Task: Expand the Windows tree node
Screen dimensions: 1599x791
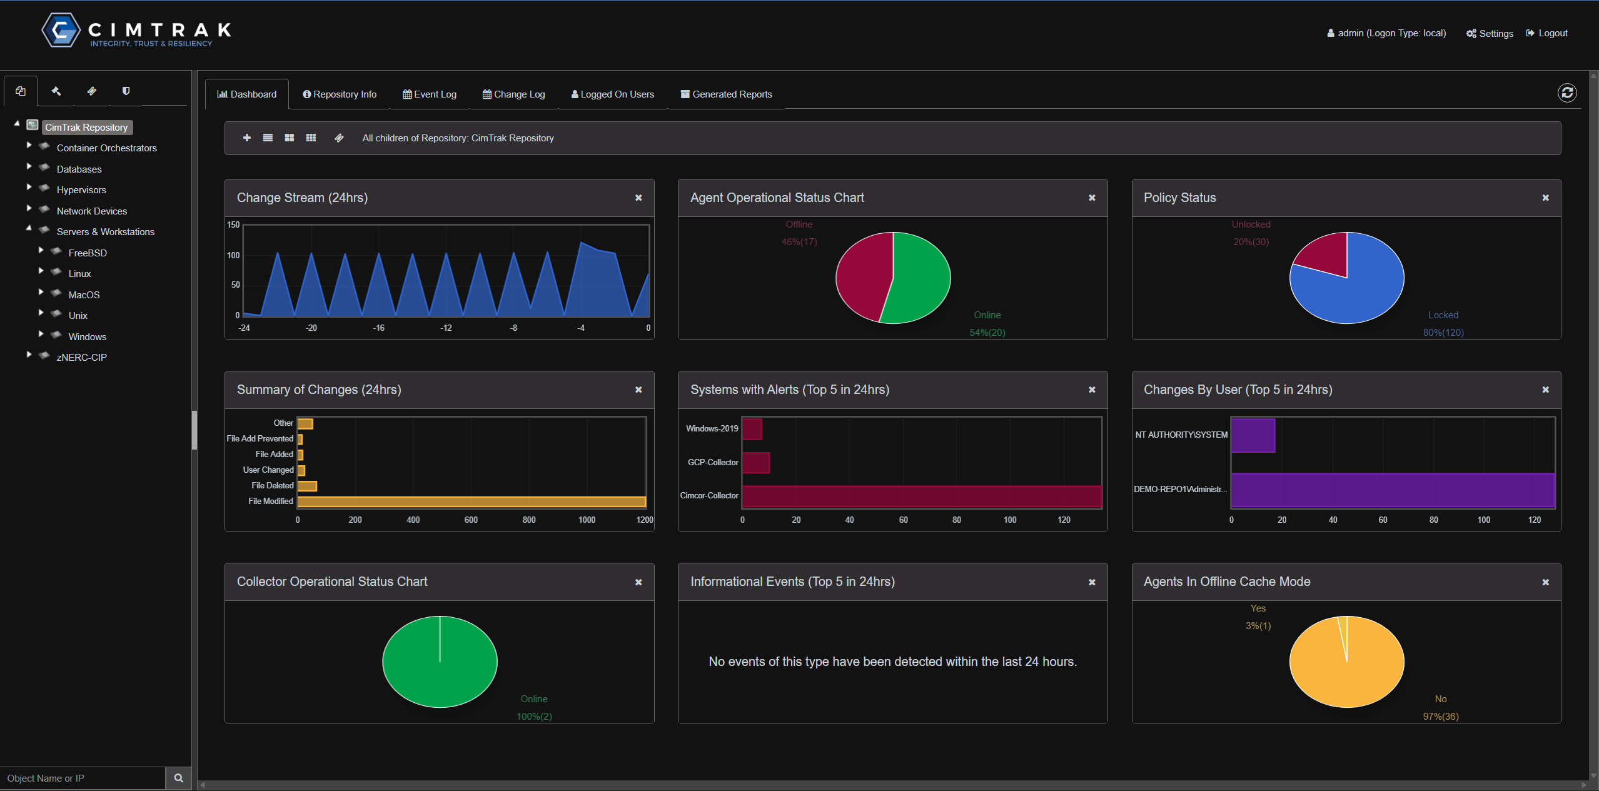Action: click(41, 334)
